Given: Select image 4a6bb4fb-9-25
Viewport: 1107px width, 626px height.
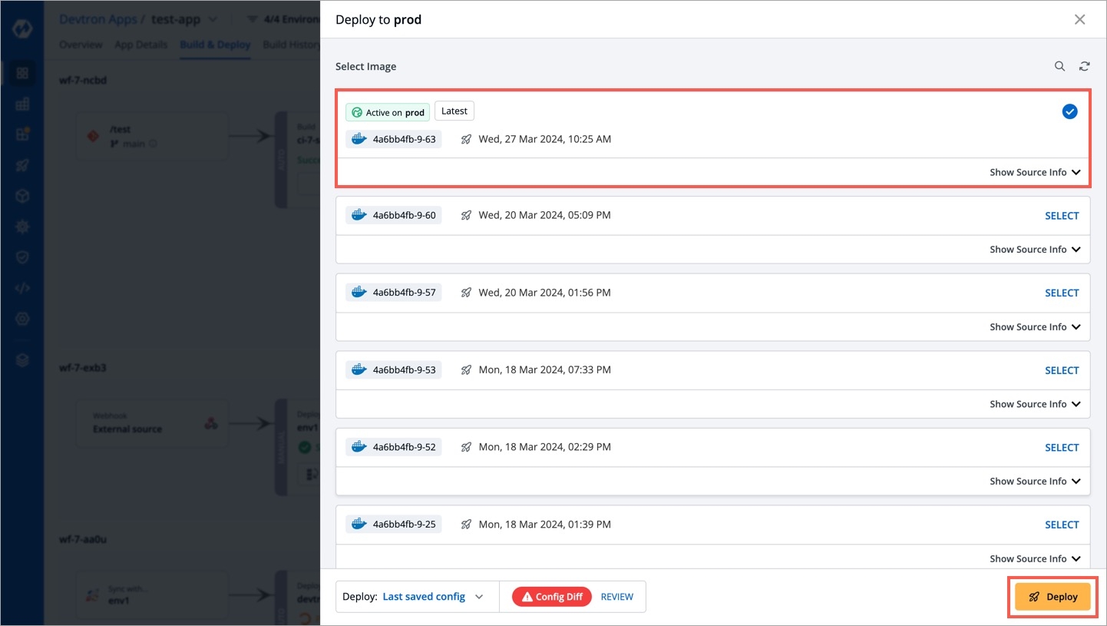Looking at the screenshot, I should (1062, 525).
